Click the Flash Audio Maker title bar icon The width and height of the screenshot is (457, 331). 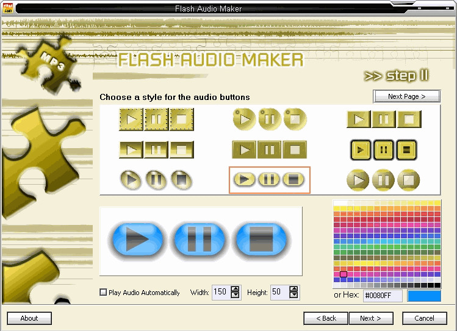(x=8, y=8)
